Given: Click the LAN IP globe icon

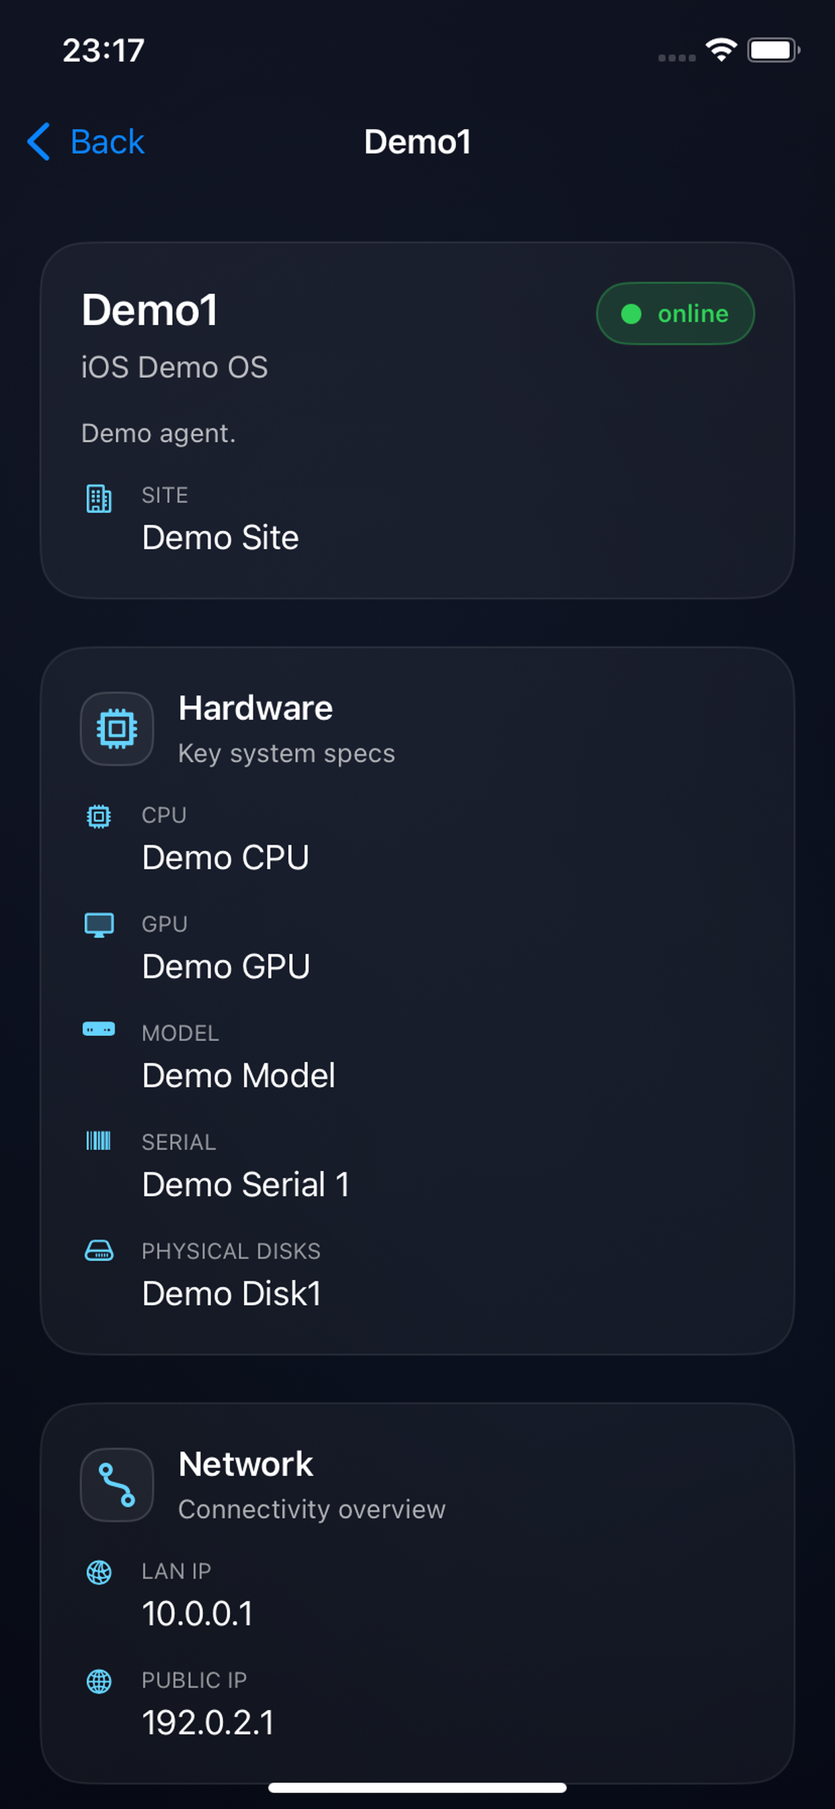Looking at the screenshot, I should (99, 1572).
